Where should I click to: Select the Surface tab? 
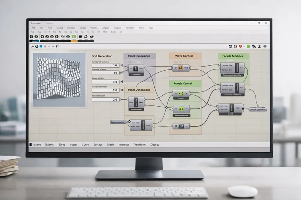[98, 145]
